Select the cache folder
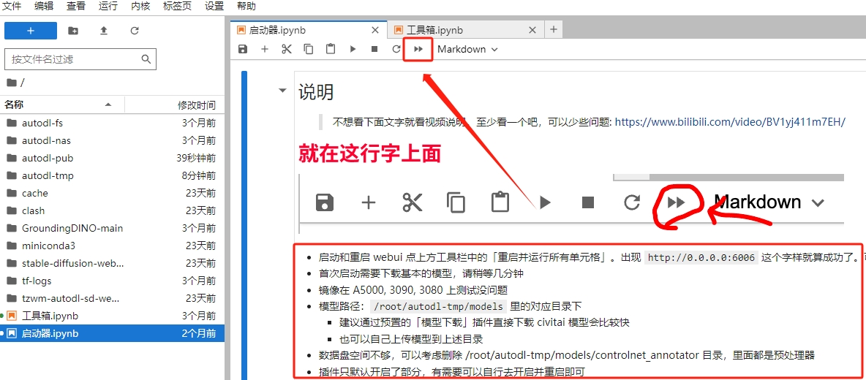866x380 pixels. click(112, 193)
